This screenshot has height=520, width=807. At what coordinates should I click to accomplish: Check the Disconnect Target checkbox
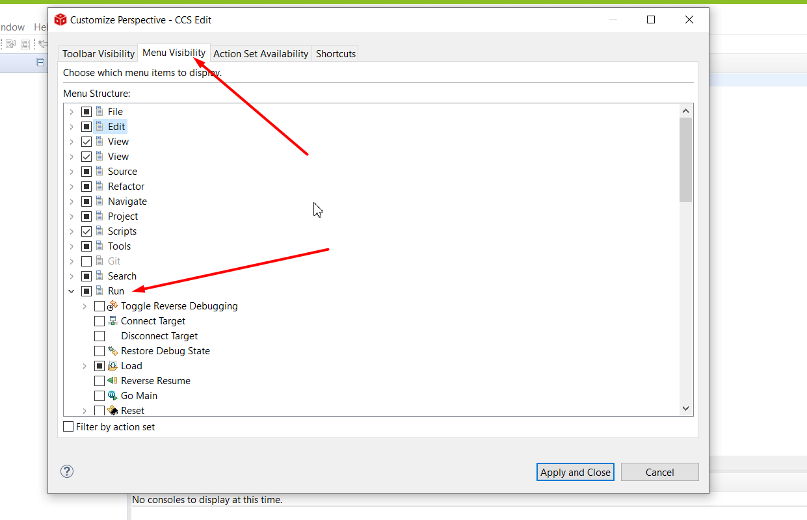tap(99, 336)
